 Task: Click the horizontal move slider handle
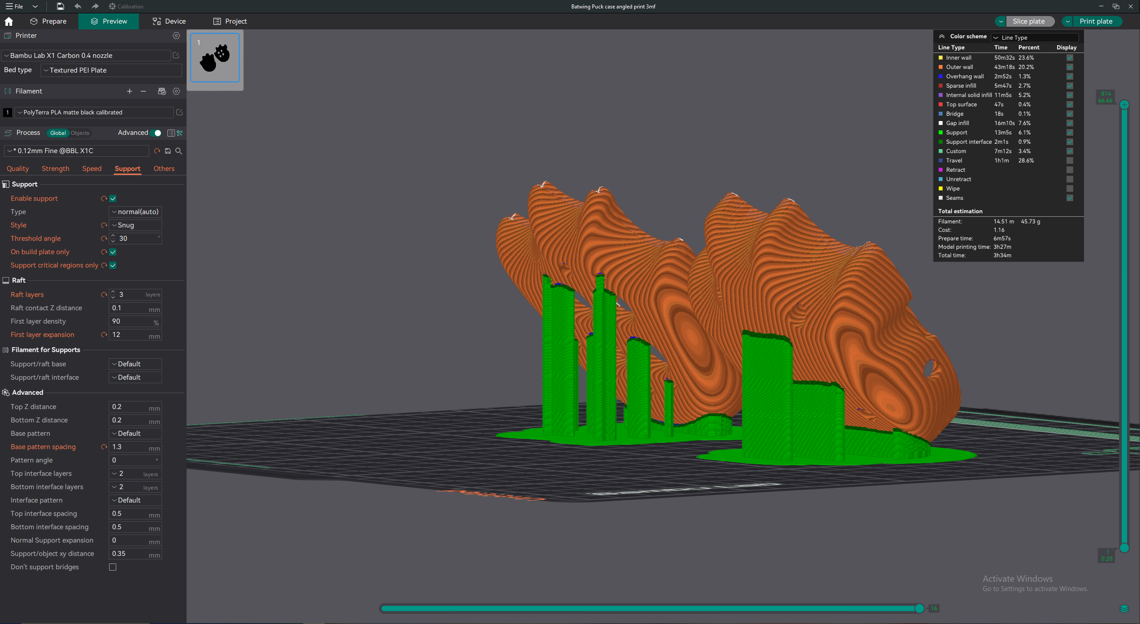point(920,608)
